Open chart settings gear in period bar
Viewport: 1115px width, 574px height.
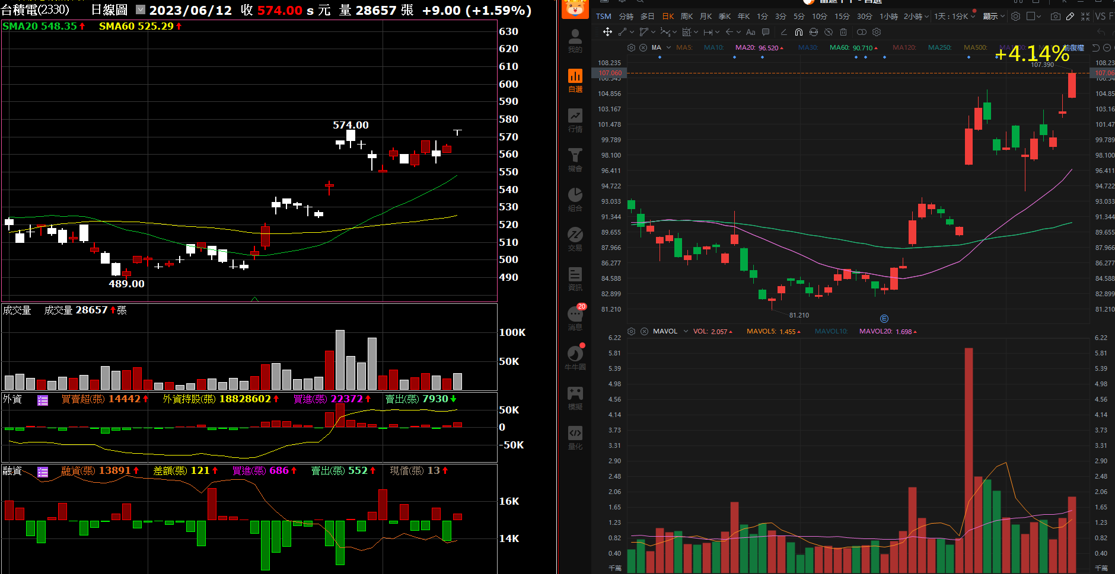[x=1015, y=17]
